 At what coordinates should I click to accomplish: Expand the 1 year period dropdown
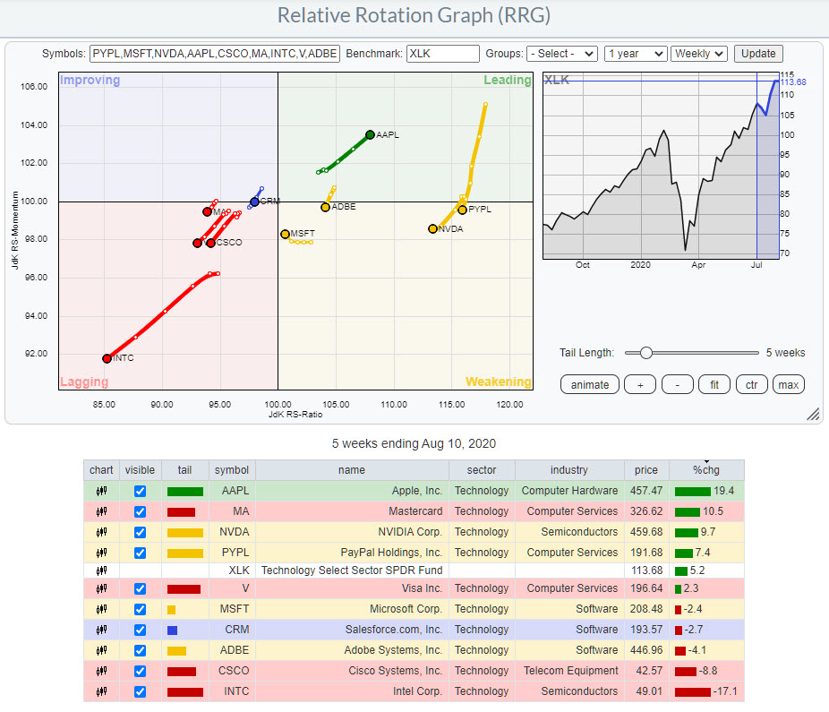click(x=635, y=54)
